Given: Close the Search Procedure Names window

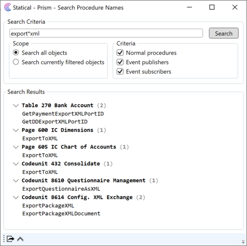Looking at the screenshot, I should coord(235,7).
